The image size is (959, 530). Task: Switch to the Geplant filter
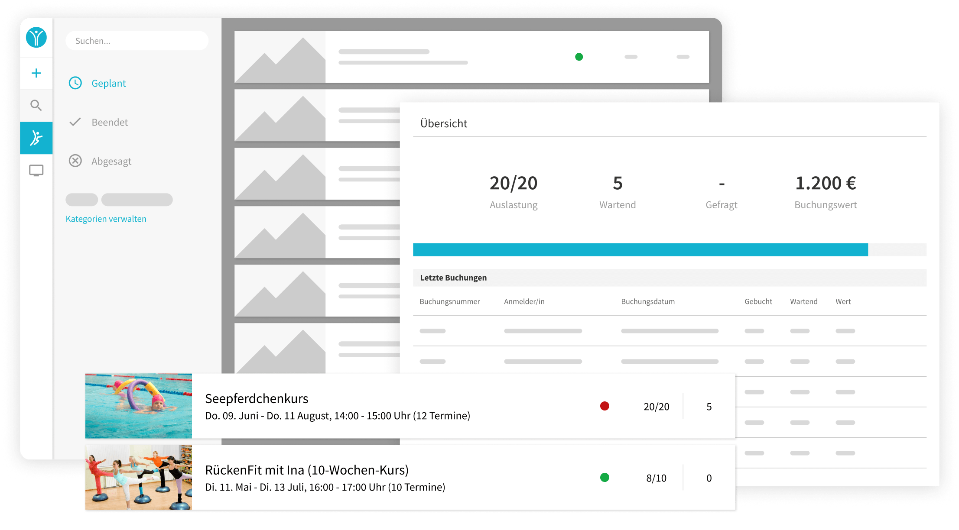[108, 83]
